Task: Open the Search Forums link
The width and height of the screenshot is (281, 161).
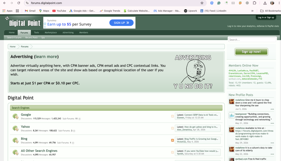Action: point(14,38)
